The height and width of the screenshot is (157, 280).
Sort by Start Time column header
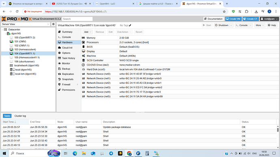[x=15, y=122]
